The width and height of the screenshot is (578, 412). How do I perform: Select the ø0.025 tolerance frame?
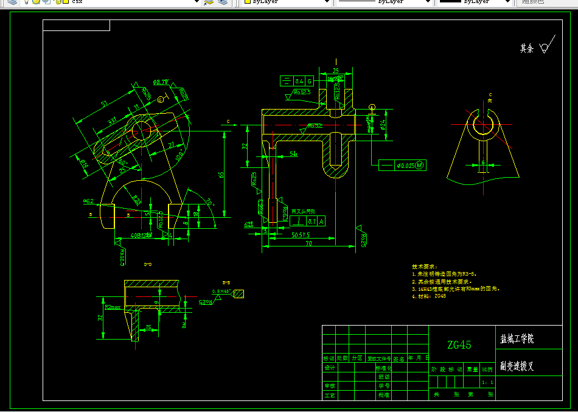tap(403, 166)
